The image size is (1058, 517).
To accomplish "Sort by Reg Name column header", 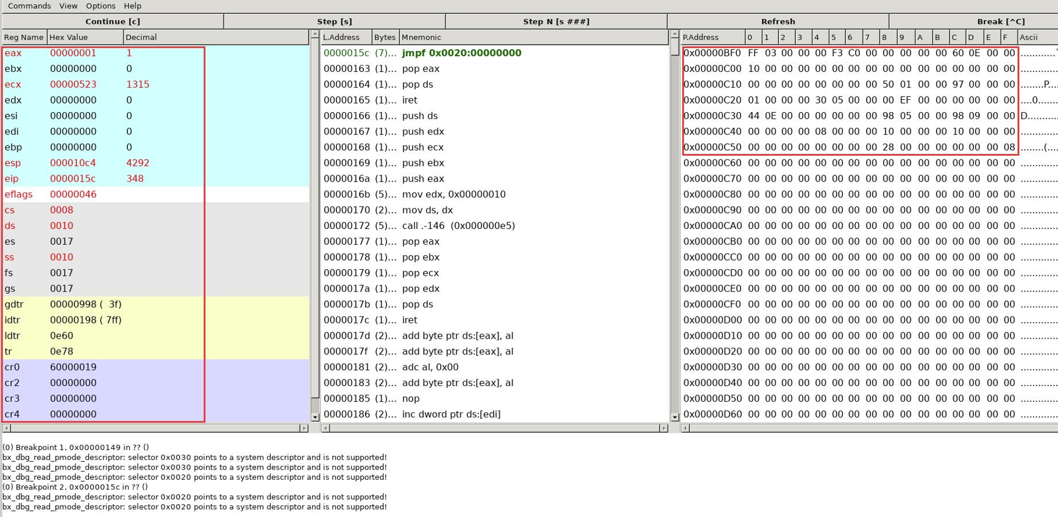I will pos(24,37).
